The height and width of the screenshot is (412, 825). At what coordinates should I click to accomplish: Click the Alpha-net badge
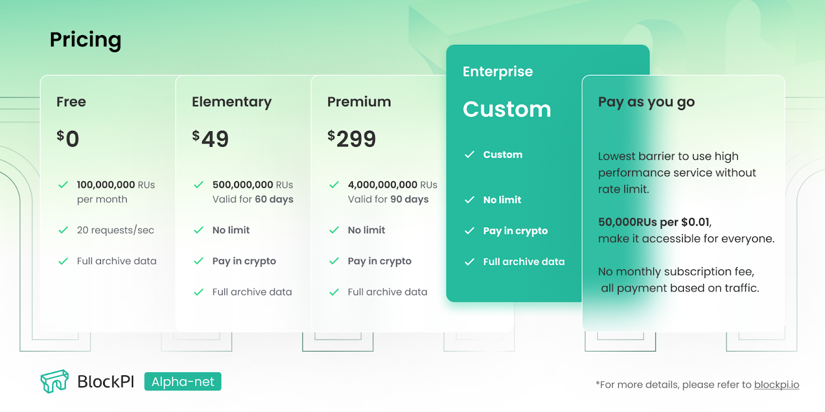183,382
